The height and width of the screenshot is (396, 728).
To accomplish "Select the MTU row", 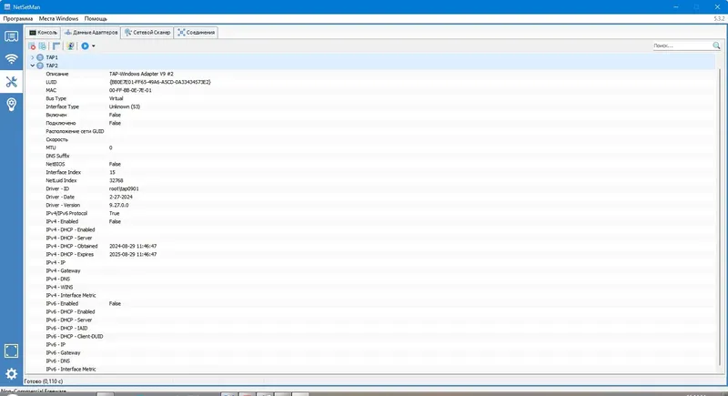I will [x=371, y=147].
